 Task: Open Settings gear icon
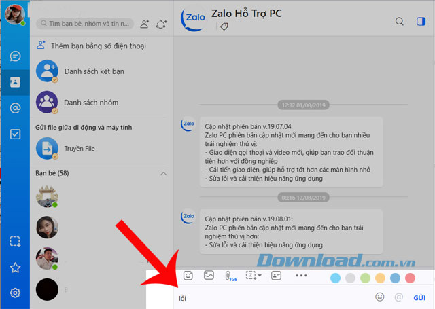click(x=15, y=293)
